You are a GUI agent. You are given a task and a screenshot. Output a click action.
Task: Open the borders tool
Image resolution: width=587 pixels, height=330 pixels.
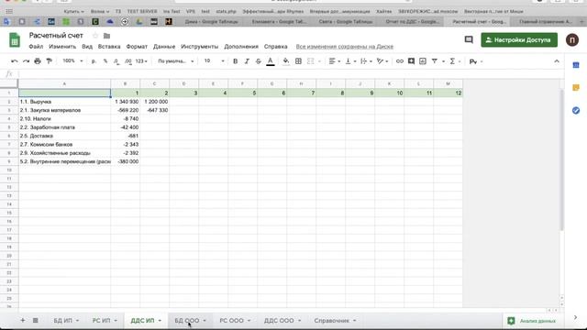coord(298,61)
